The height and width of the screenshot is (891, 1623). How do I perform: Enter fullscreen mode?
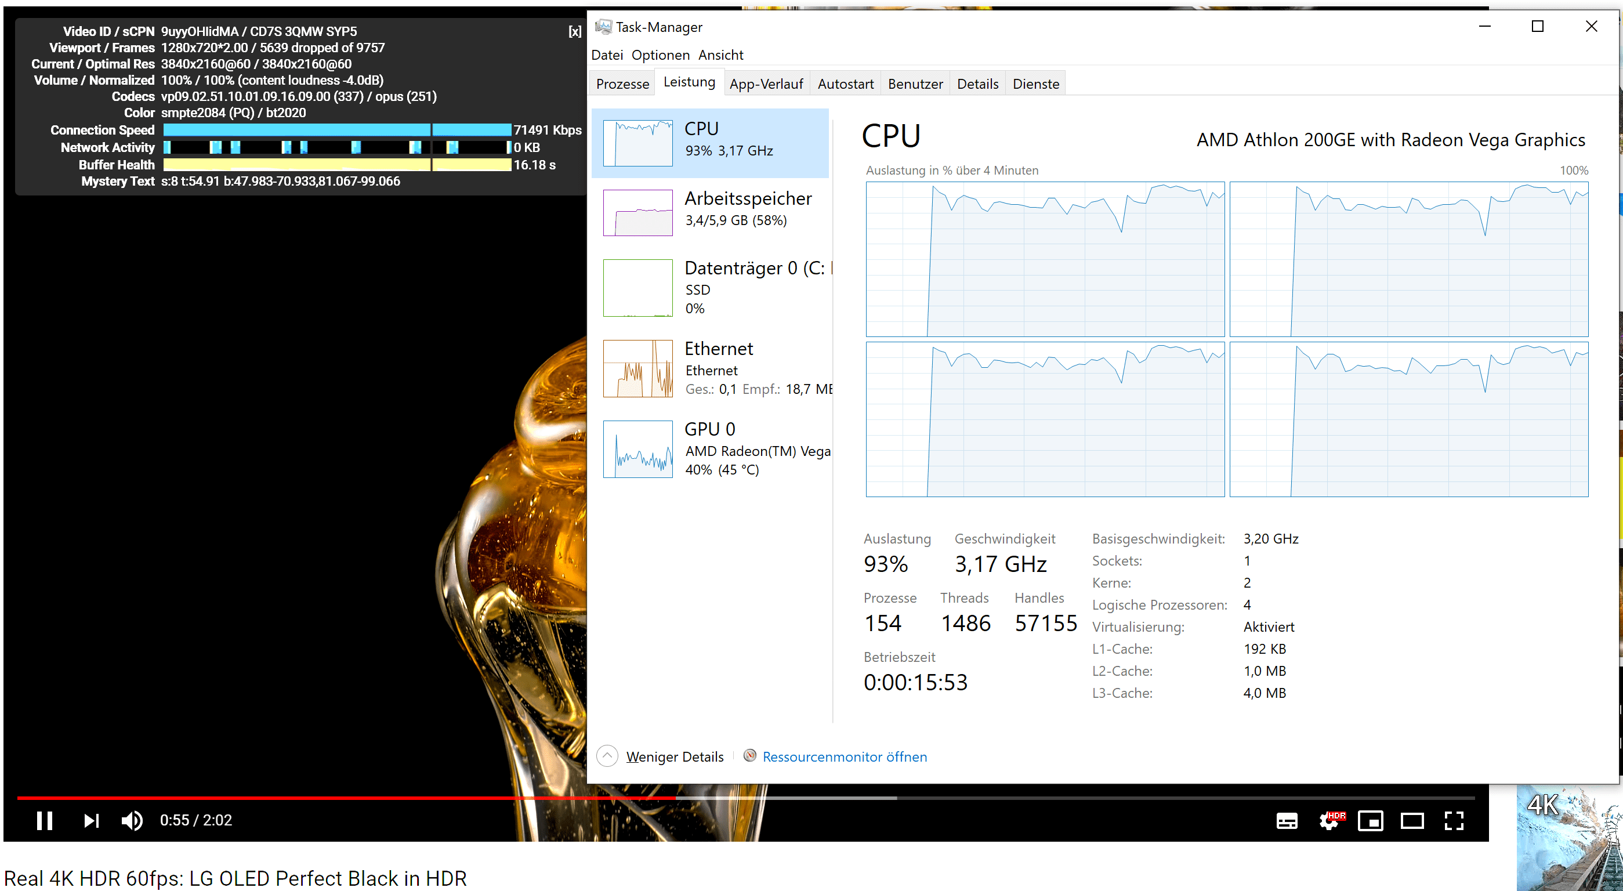(x=1454, y=820)
